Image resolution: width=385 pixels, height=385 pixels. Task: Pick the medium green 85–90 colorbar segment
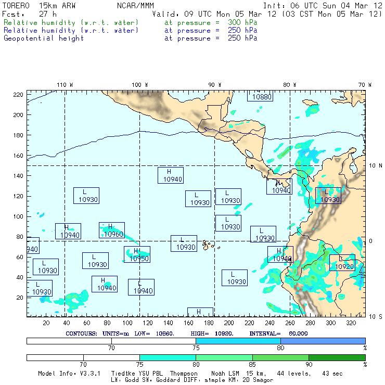click(x=280, y=358)
